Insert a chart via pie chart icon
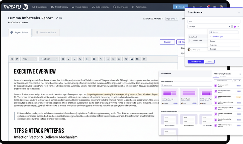Screen dimensions: 243x144 [144, 59]
